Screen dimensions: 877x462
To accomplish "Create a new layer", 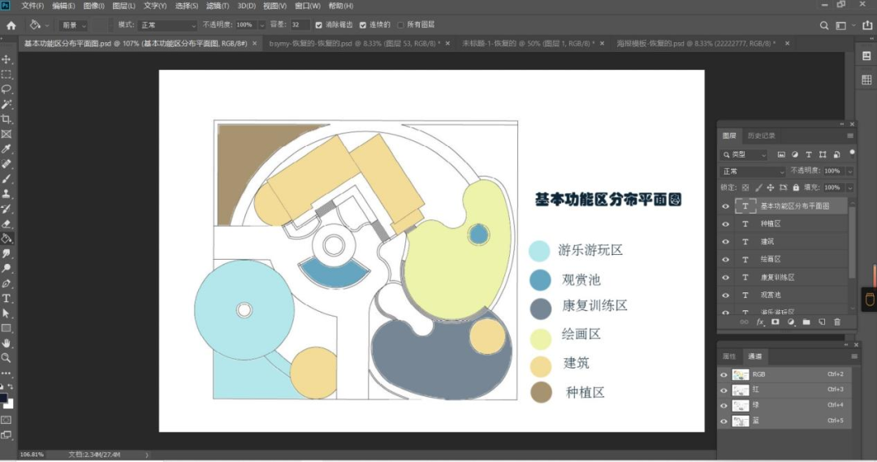I will [822, 322].
